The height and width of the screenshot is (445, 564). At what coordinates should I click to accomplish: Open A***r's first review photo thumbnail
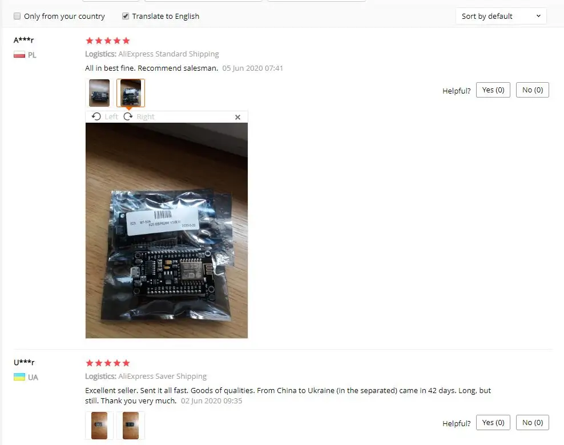pos(99,93)
